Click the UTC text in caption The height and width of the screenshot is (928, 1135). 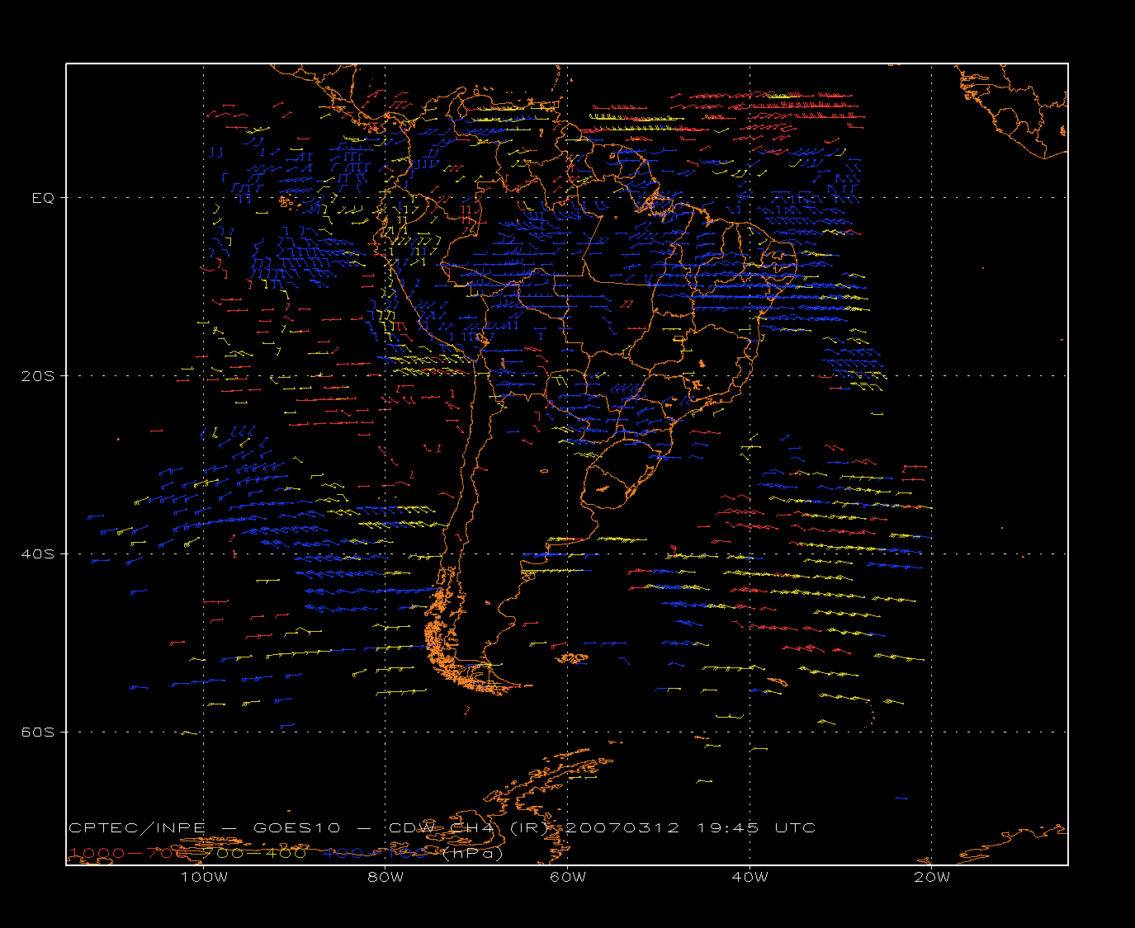click(795, 827)
